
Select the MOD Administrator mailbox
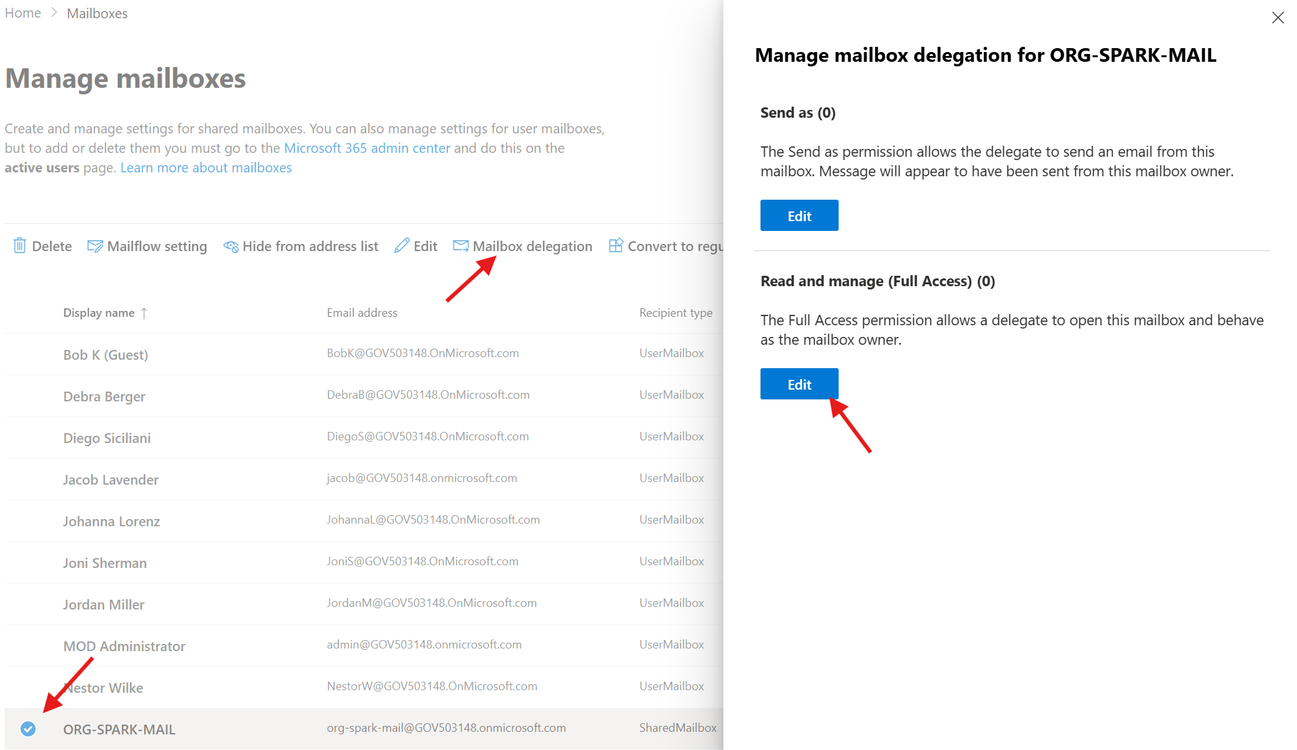click(124, 646)
